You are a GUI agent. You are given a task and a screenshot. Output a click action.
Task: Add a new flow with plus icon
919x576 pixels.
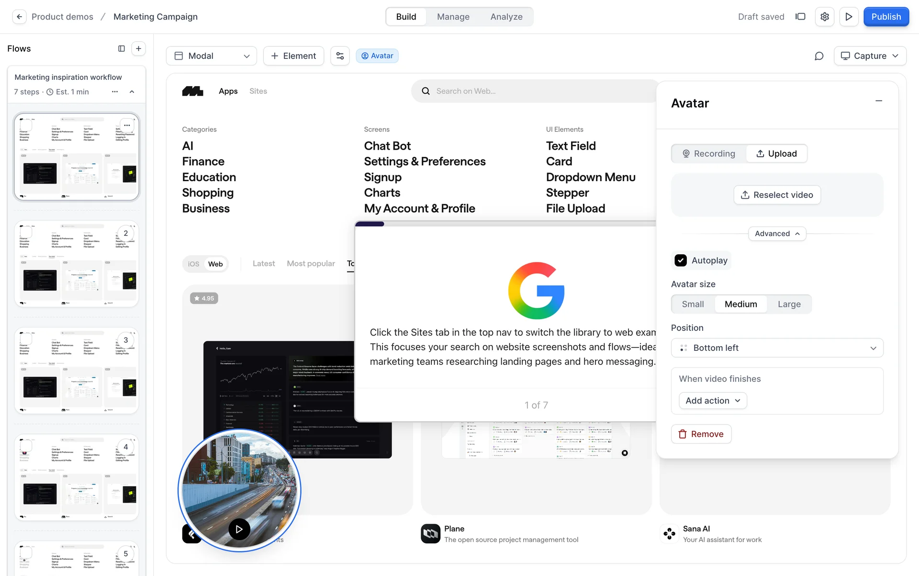click(x=138, y=48)
